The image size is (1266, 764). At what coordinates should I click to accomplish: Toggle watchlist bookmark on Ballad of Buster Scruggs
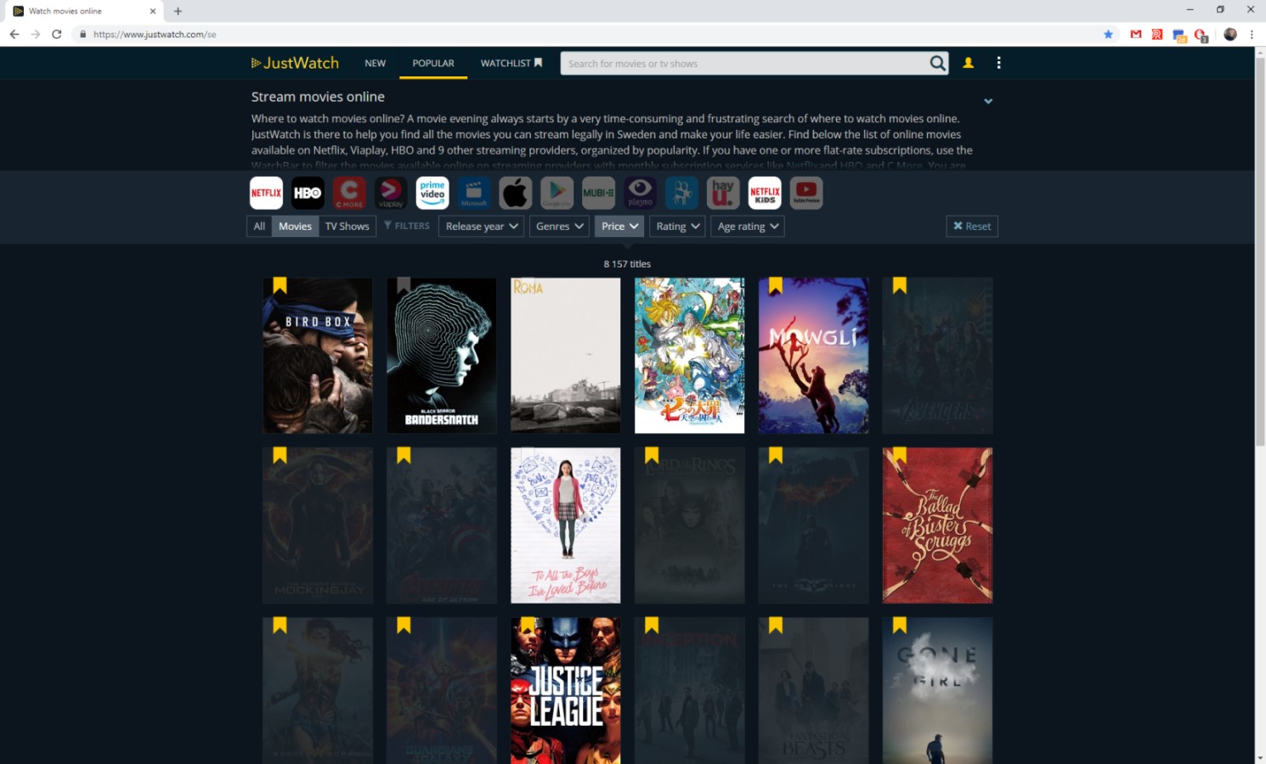pos(900,455)
